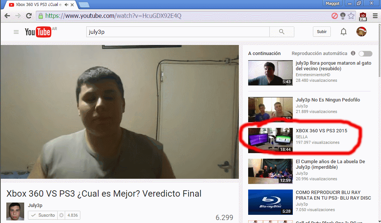
Task: Bookmark this page with the star icon
Action: 351,16
